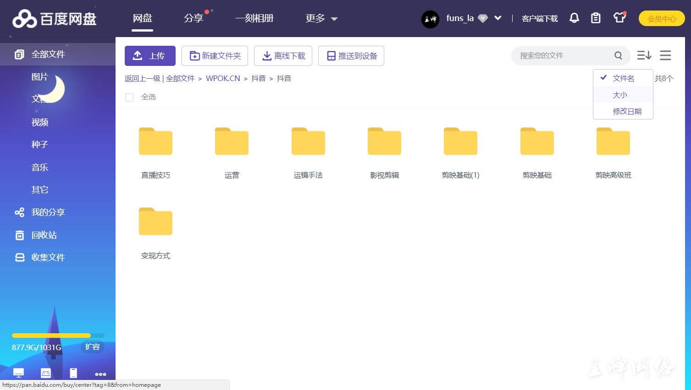The height and width of the screenshot is (390, 691).
Task: Click the 877.9G/1031G storage text
Action: (x=37, y=347)
